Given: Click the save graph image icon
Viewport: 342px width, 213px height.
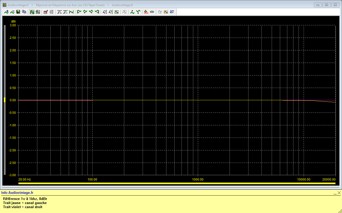Looking at the screenshot, I should [x=18, y=12].
